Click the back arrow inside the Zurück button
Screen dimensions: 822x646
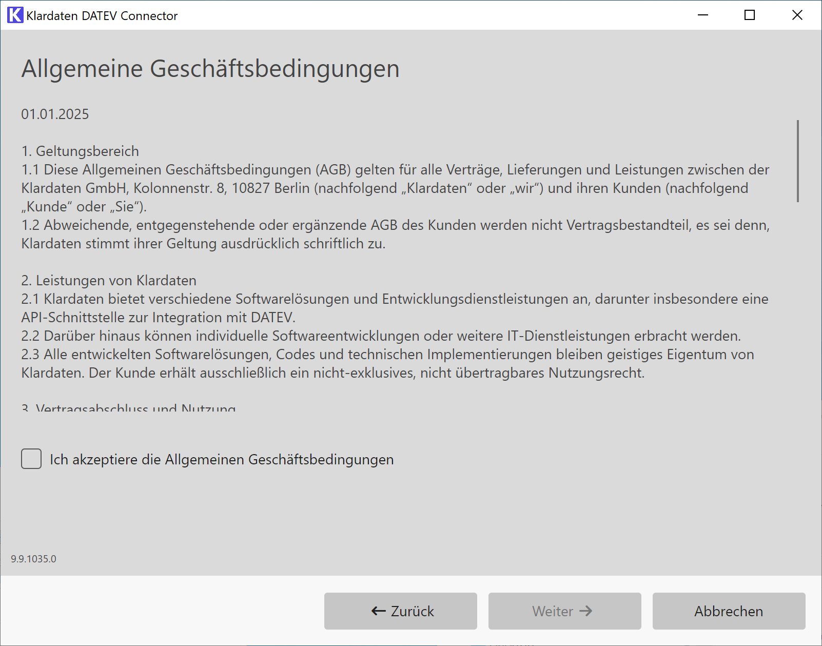(x=378, y=611)
